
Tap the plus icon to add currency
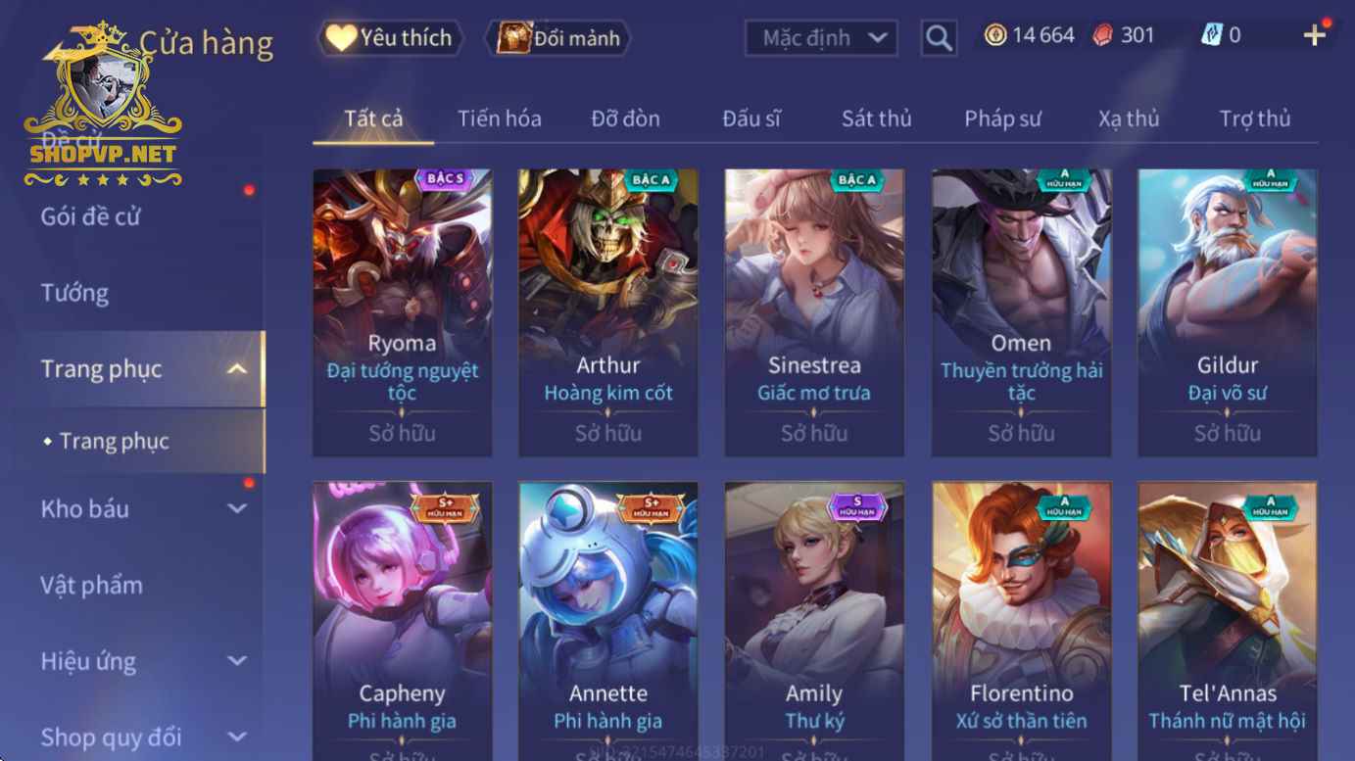(1315, 36)
